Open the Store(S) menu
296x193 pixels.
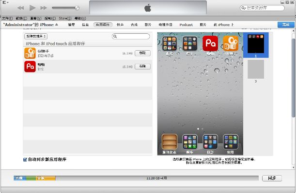65,18
